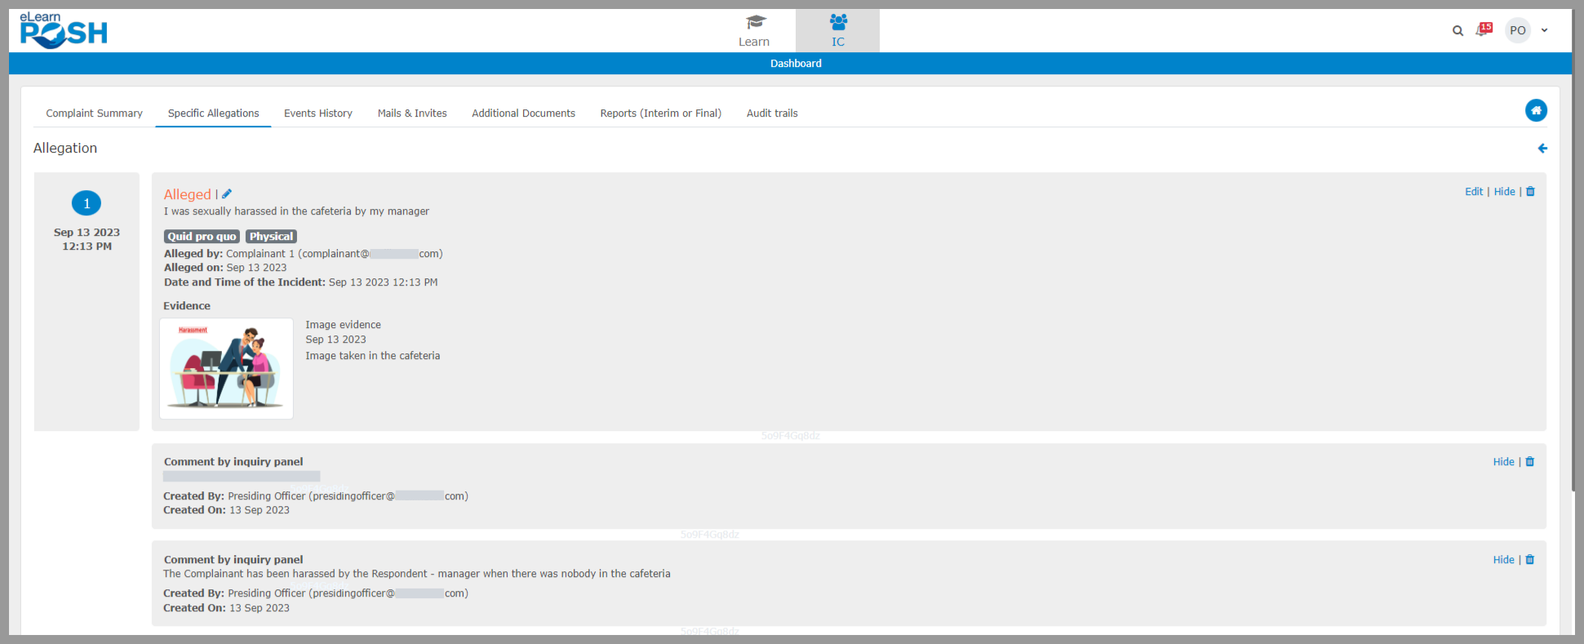Delete the allegation using trash icon
1584x644 pixels.
(x=1530, y=192)
